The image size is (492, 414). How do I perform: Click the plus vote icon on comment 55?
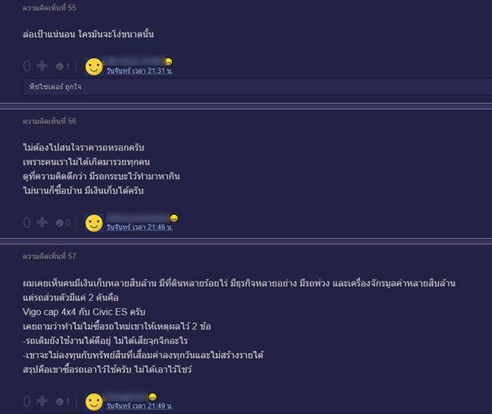coord(42,66)
